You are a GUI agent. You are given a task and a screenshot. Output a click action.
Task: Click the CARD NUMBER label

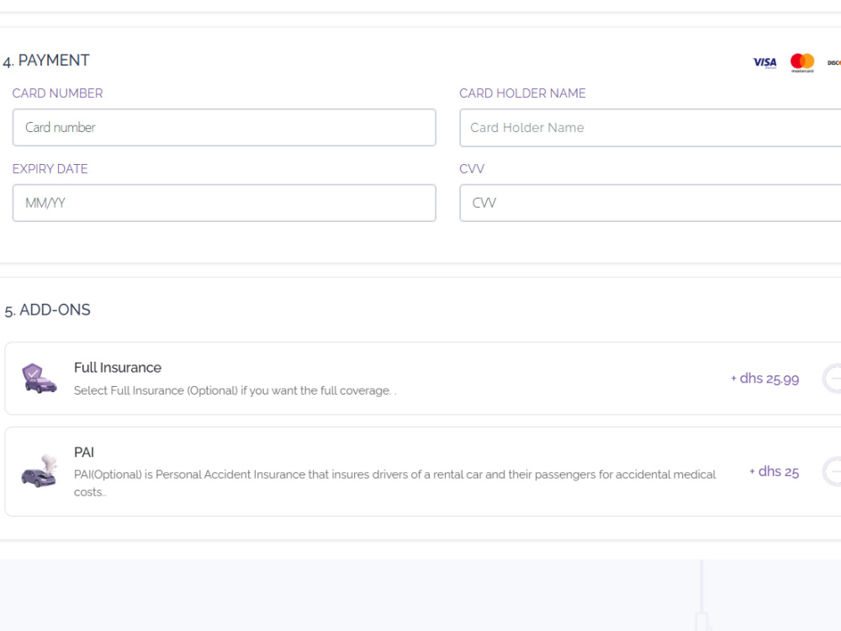coord(57,93)
